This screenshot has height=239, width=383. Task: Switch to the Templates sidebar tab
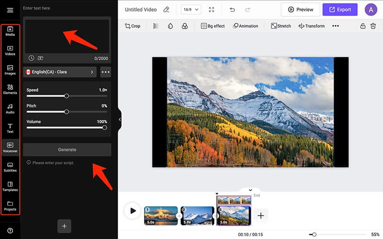[10, 186]
